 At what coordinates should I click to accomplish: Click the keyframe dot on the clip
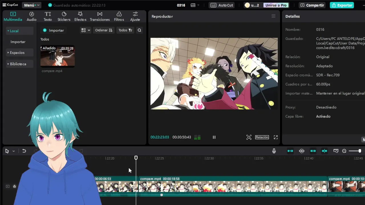pyautogui.click(x=161, y=195)
